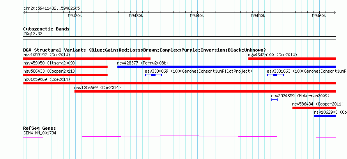Viewport: 347px width, 159px height.
Task: Click the chr20:59411482..59462605 coordinates text
Action: pyautogui.click(x=51, y=9)
